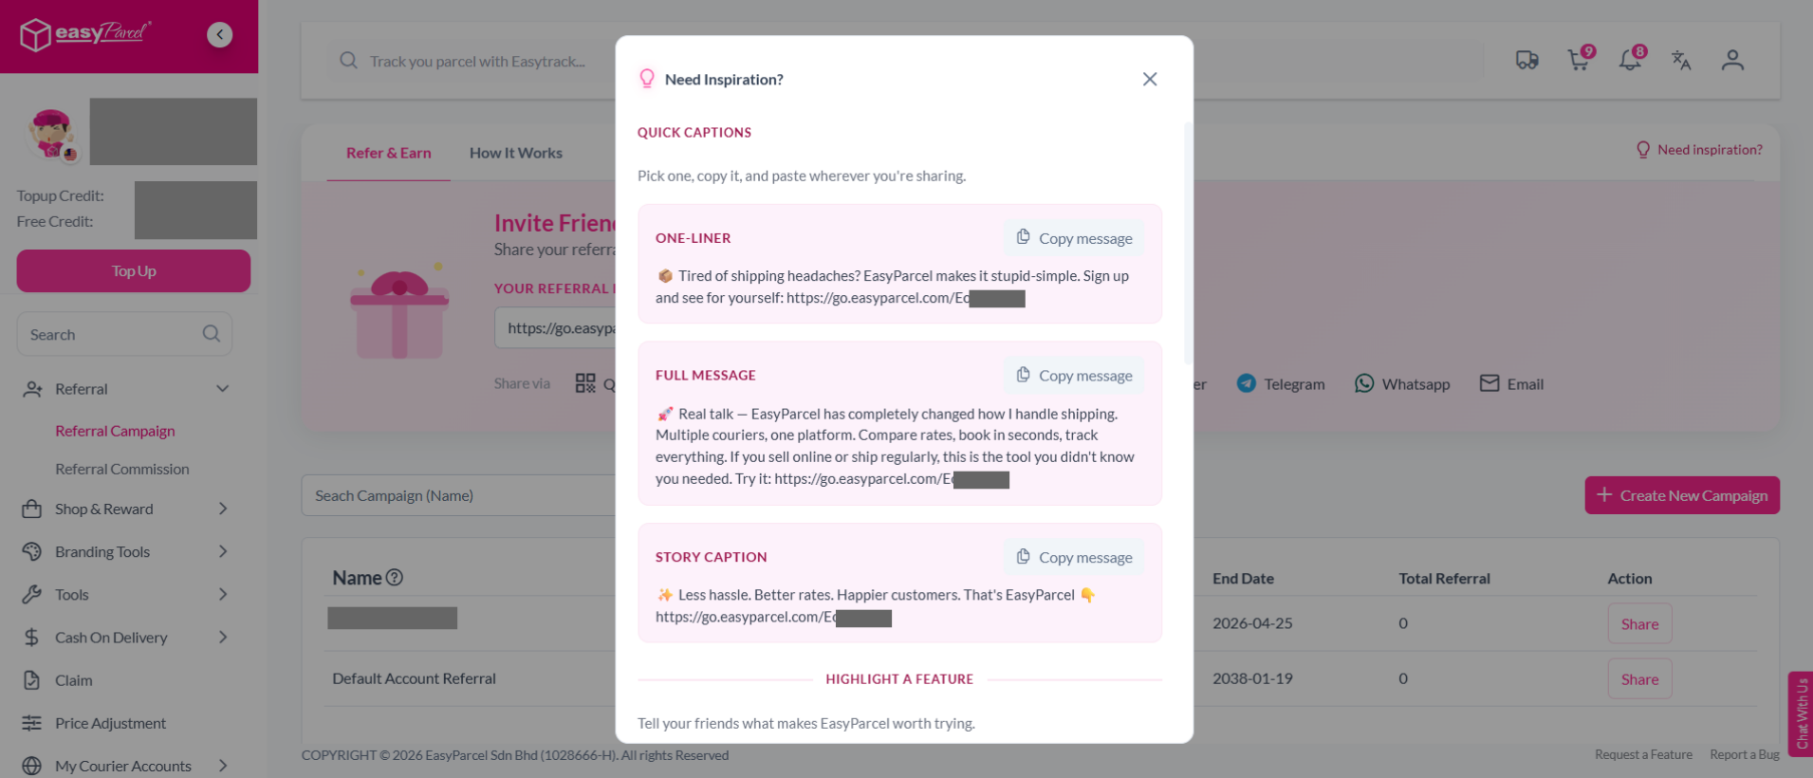Share via Whatsapp icon
Screen dimensions: 1813x778
click(x=1364, y=383)
